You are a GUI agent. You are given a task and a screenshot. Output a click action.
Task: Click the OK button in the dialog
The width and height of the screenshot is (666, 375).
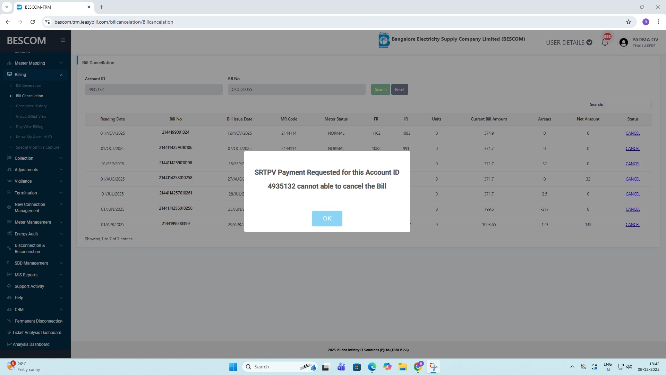[327, 218]
